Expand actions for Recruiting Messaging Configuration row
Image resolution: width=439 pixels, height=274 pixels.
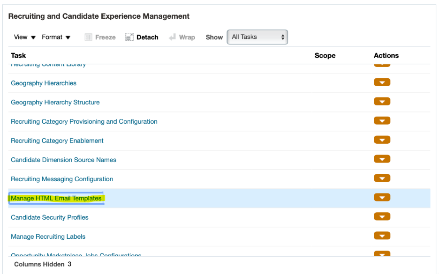(382, 178)
